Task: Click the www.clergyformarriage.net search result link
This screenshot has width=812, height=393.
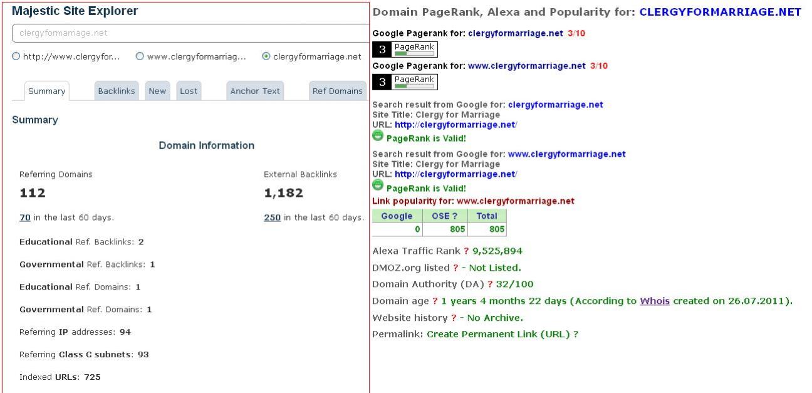Action: 567,154
